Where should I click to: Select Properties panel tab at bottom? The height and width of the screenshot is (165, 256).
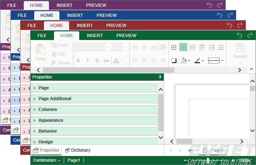[46, 150]
